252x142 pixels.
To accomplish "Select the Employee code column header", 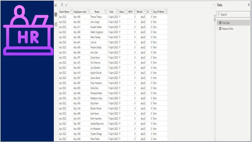I will point(80,12).
